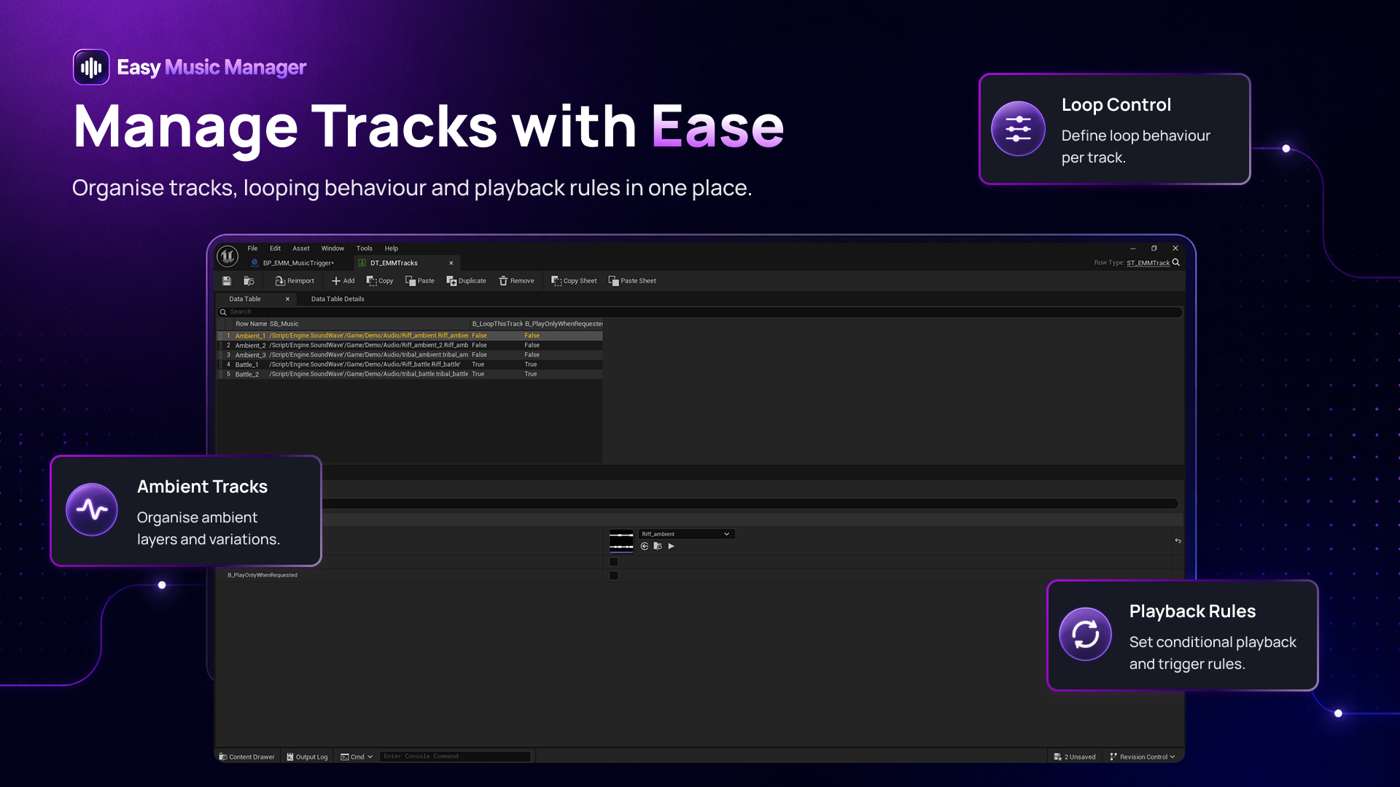The width and height of the screenshot is (1400, 787).
Task: Click the Riff_ambient waveform thumbnail
Action: 621,541
